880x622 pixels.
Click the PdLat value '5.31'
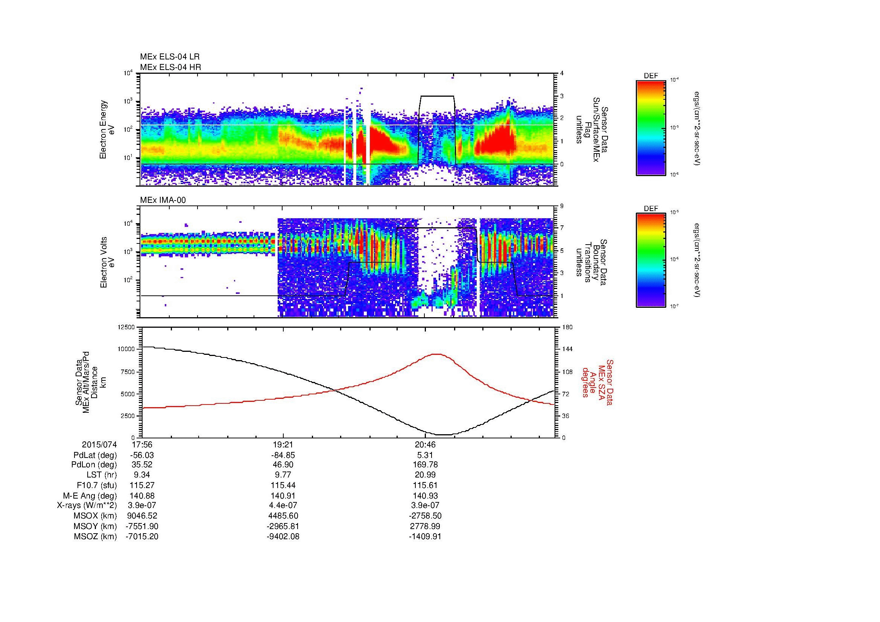point(425,455)
